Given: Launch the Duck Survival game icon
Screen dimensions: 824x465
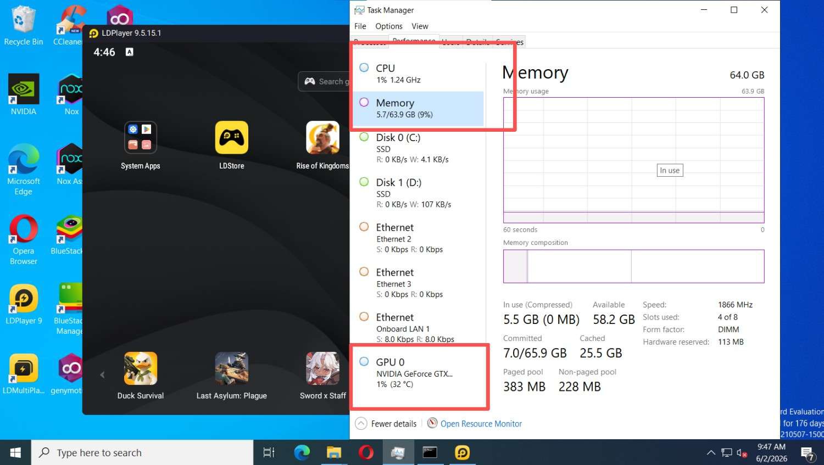Looking at the screenshot, I should point(141,368).
